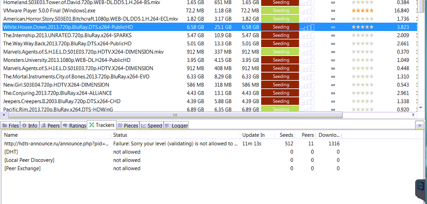
Task: Click the horizontal scrollbar thumb in torrent list
Action: tap(175, 115)
